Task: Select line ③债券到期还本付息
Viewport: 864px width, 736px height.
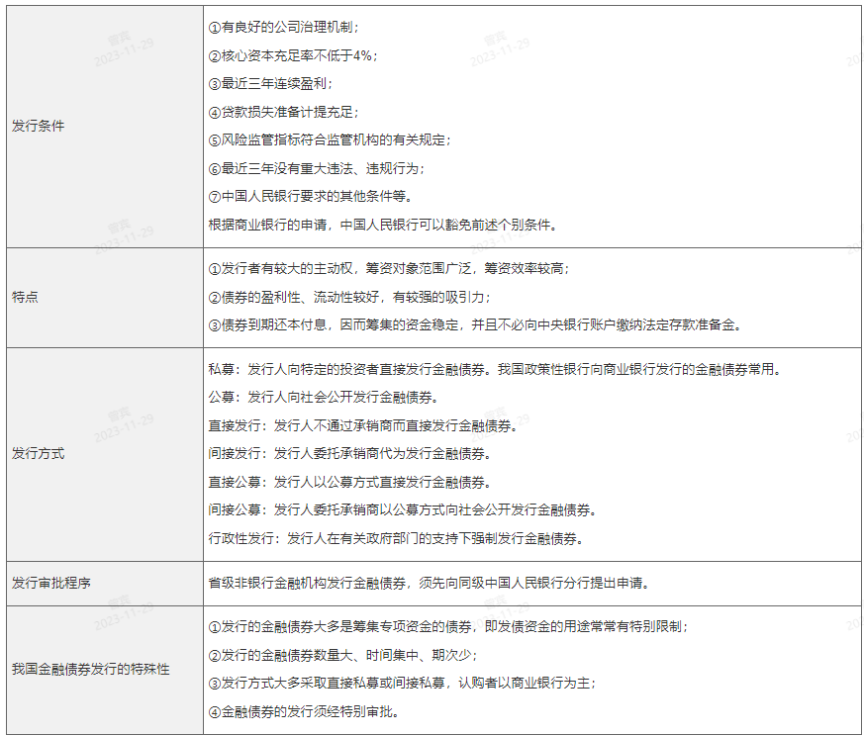Action: 475,325
